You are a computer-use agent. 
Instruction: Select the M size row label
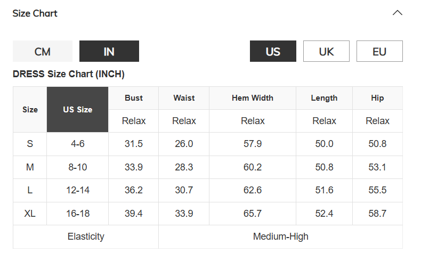30,167
